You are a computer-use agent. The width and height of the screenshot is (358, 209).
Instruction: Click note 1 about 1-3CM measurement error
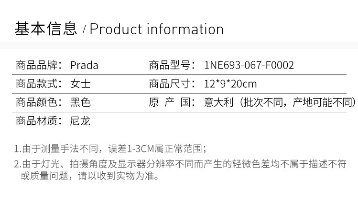110,149
